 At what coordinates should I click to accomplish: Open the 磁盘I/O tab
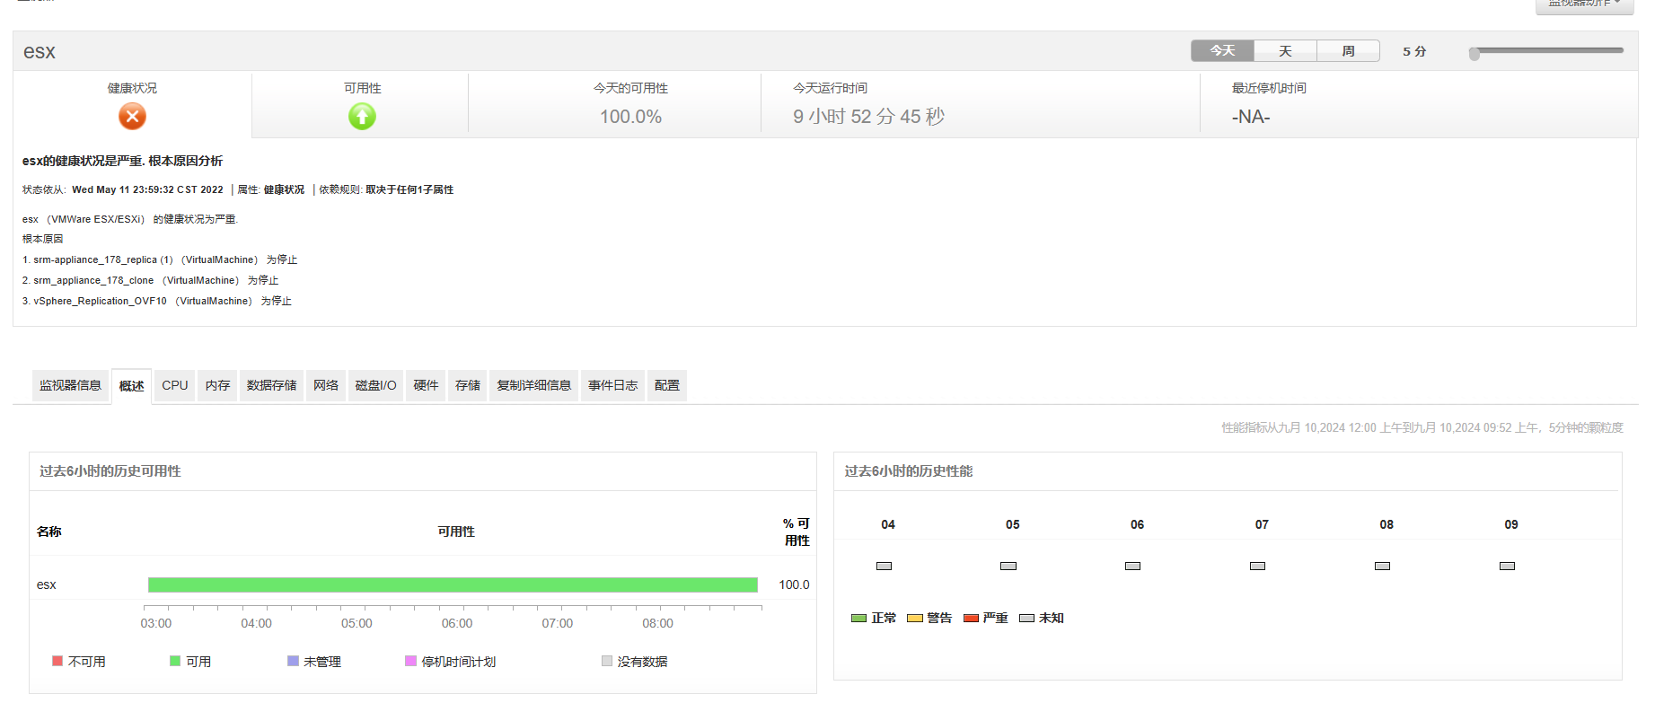[375, 385]
